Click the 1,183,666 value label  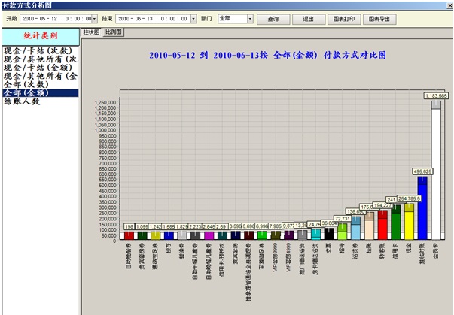pyautogui.click(x=436, y=95)
